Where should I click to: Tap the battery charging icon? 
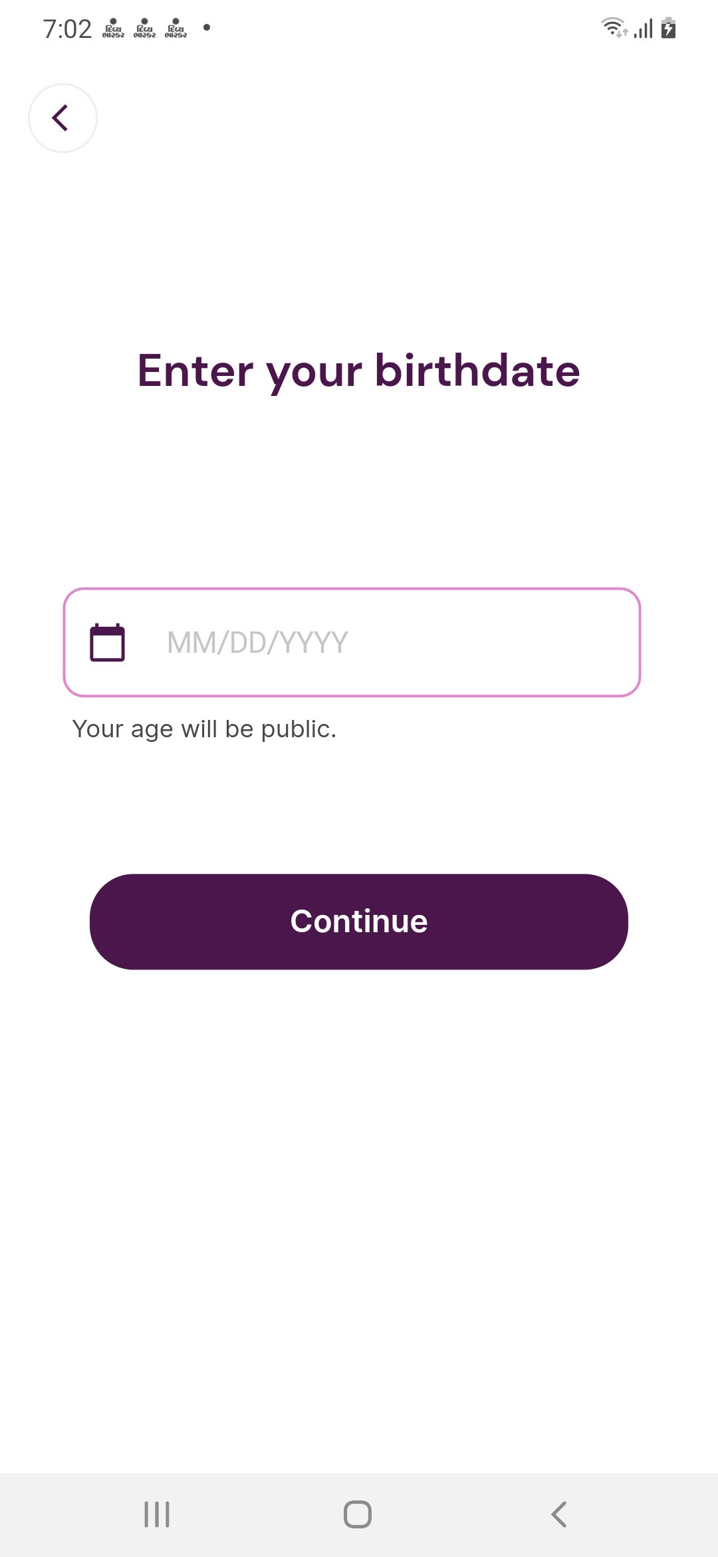click(x=669, y=29)
